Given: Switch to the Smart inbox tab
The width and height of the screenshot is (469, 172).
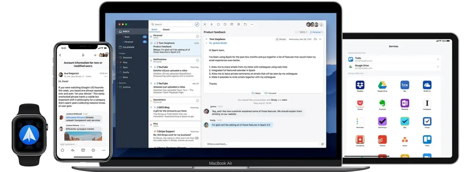Looking at the screenshot, I should pos(154,29).
